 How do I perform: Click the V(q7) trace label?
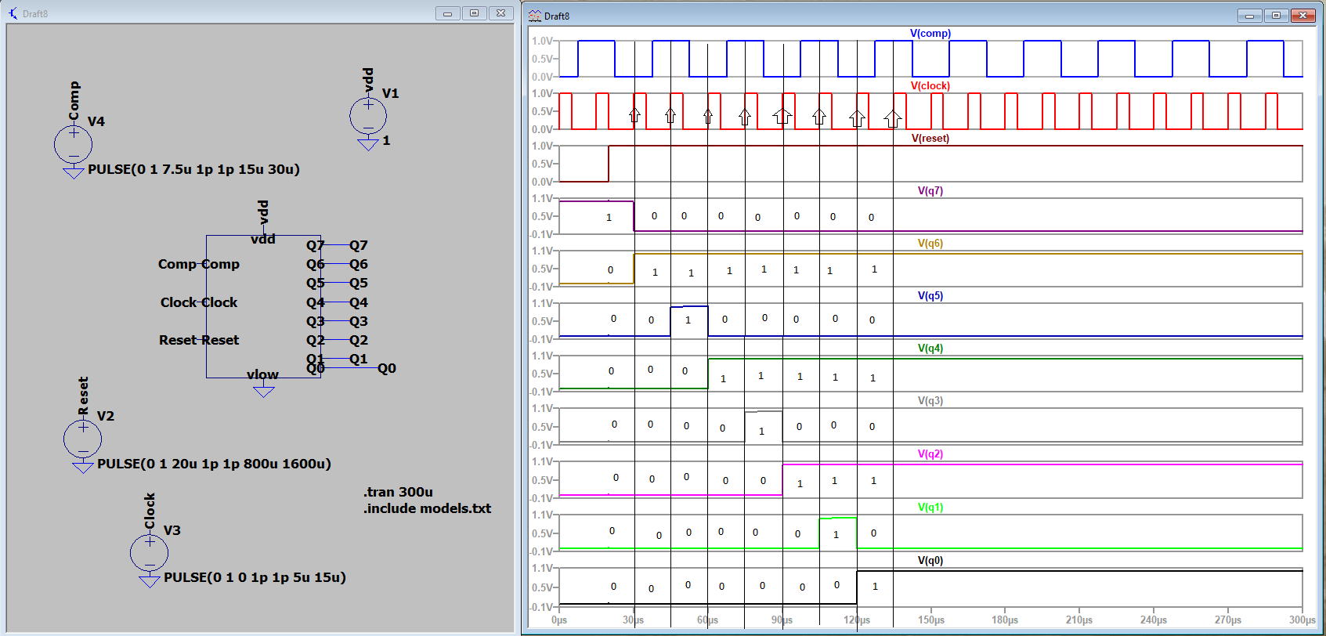click(930, 191)
